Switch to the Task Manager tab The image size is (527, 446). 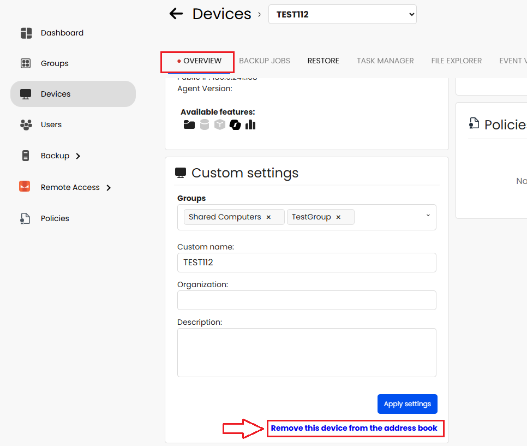[385, 61]
